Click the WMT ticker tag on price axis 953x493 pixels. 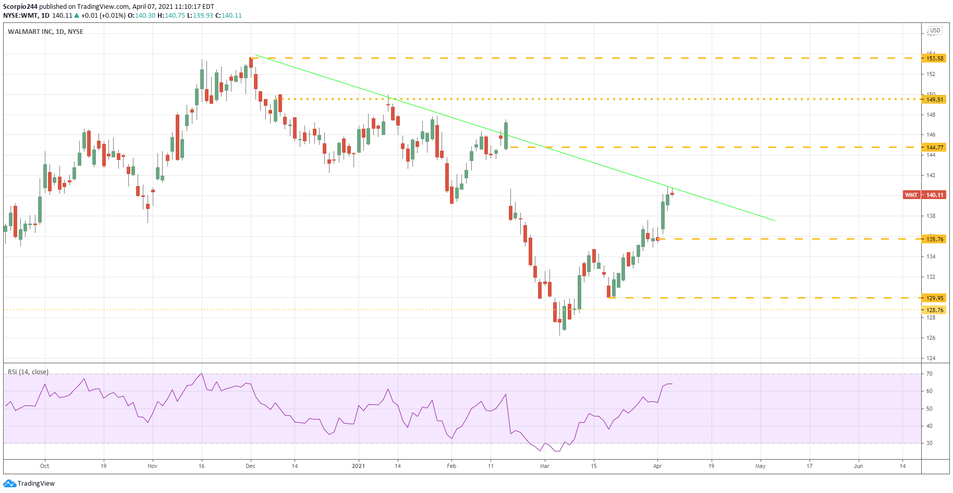pos(911,195)
